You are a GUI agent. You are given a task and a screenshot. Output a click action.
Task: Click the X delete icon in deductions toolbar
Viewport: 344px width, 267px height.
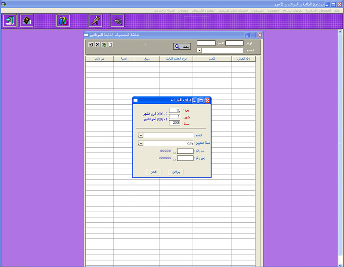[x=97, y=45]
